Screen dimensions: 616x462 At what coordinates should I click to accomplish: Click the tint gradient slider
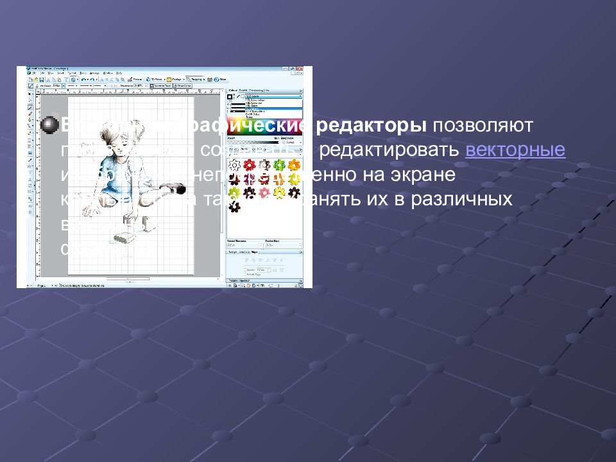(253, 142)
